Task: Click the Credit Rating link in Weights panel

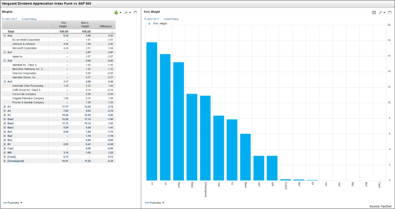Action: (x=29, y=19)
